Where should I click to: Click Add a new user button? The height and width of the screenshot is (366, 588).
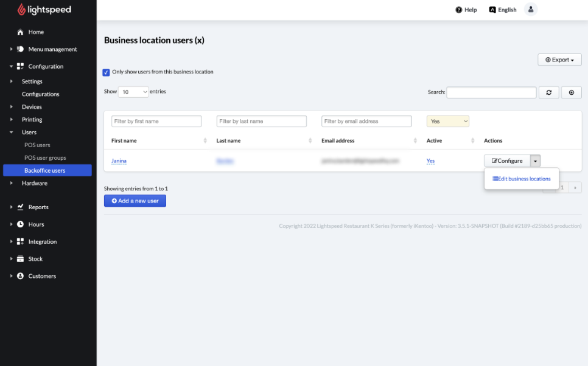pyautogui.click(x=135, y=201)
